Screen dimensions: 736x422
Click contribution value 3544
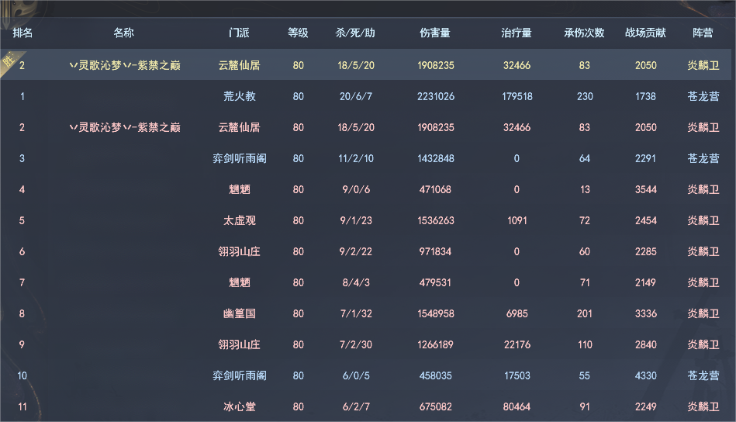tap(646, 189)
